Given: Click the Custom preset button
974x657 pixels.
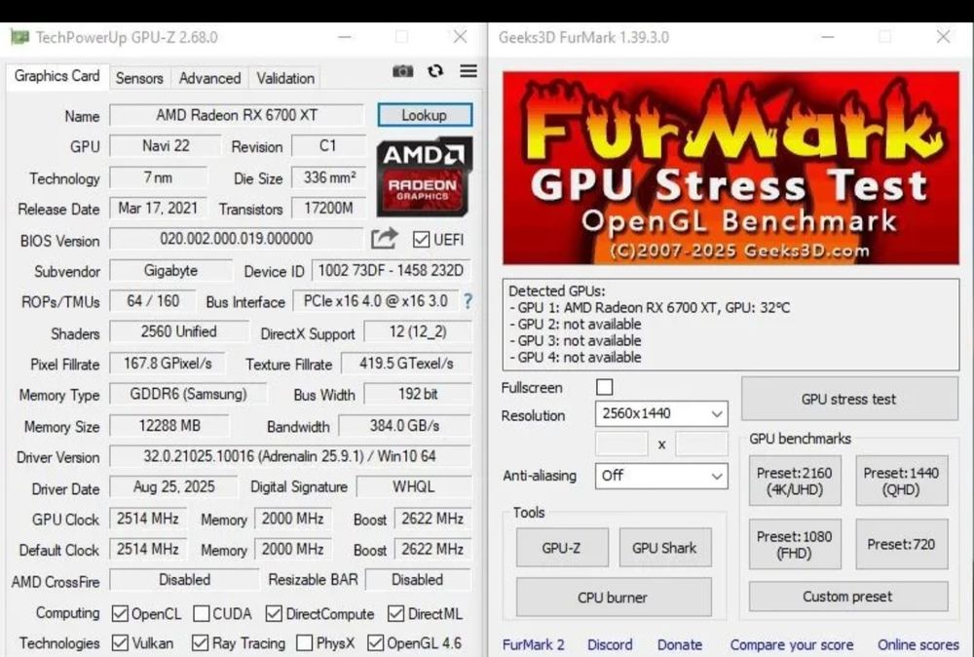Looking at the screenshot, I should click(848, 597).
